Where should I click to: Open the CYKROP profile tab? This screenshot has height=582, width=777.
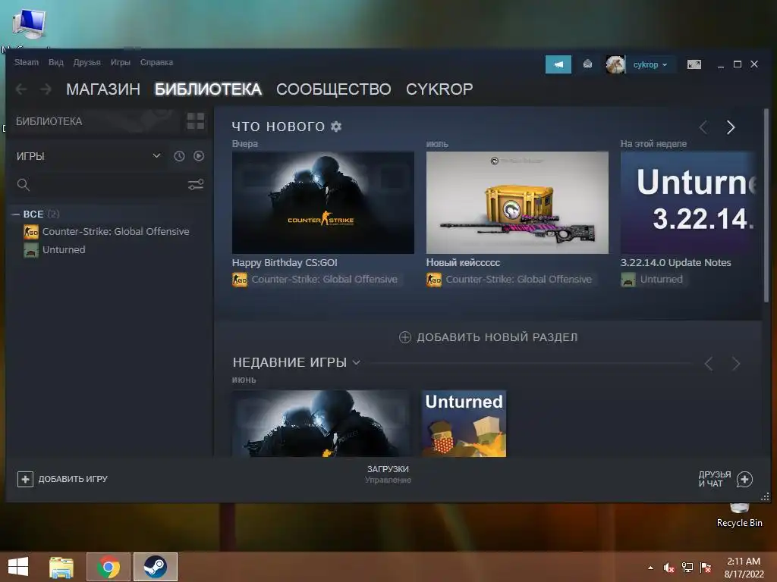click(439, 89)
